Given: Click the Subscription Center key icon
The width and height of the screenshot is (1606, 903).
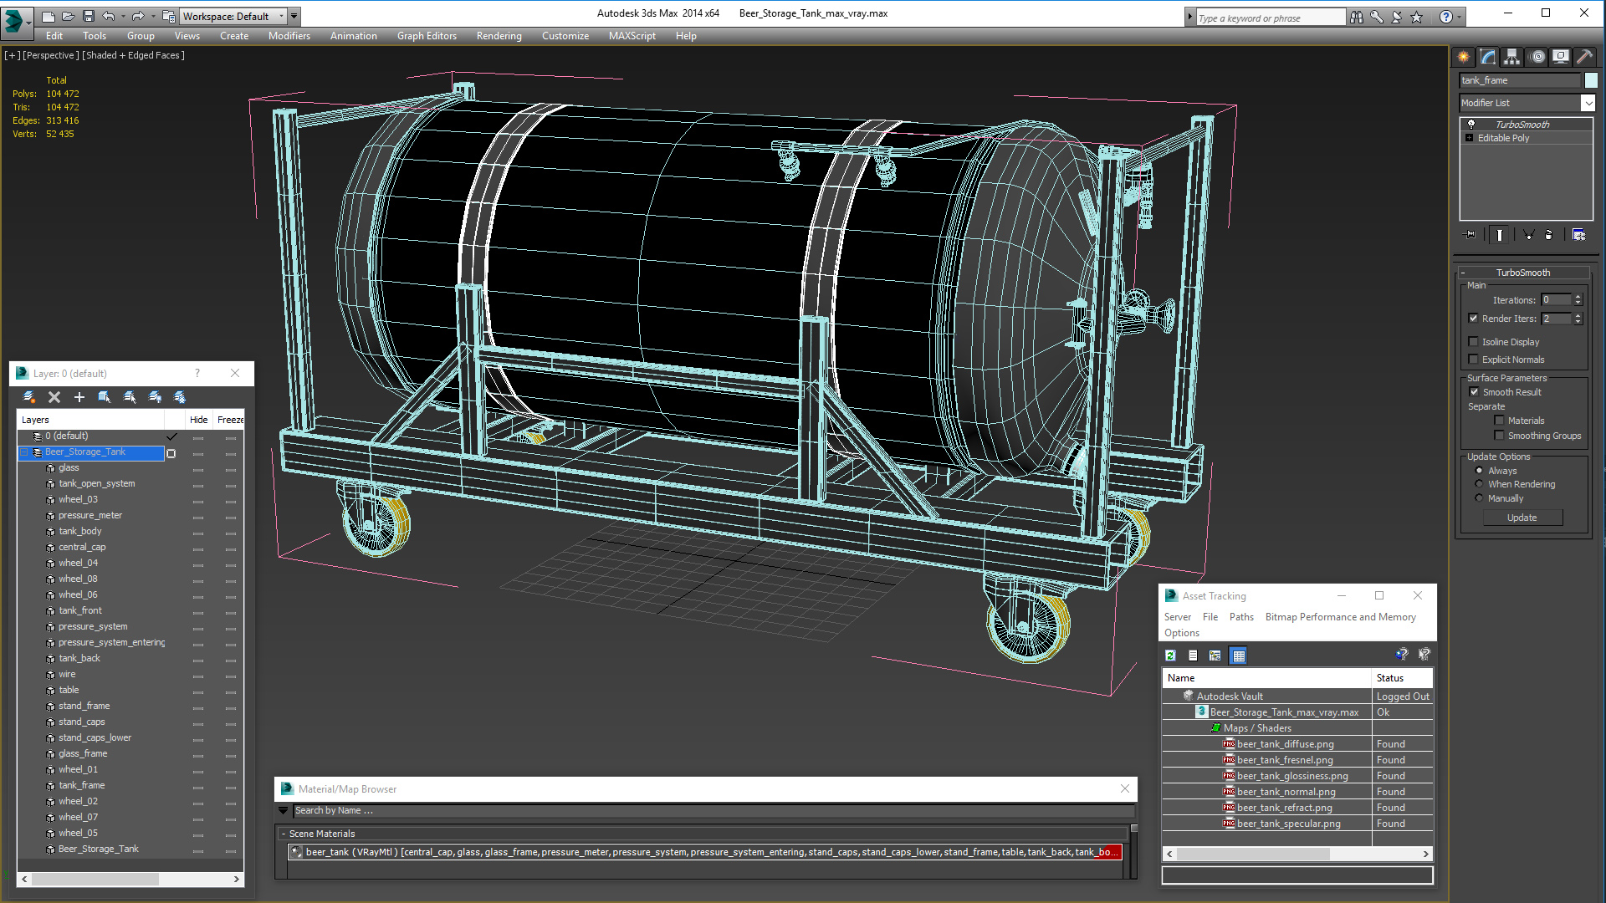Looking at the screenshot, I should pyautogui.click(x=1376, y=17).
